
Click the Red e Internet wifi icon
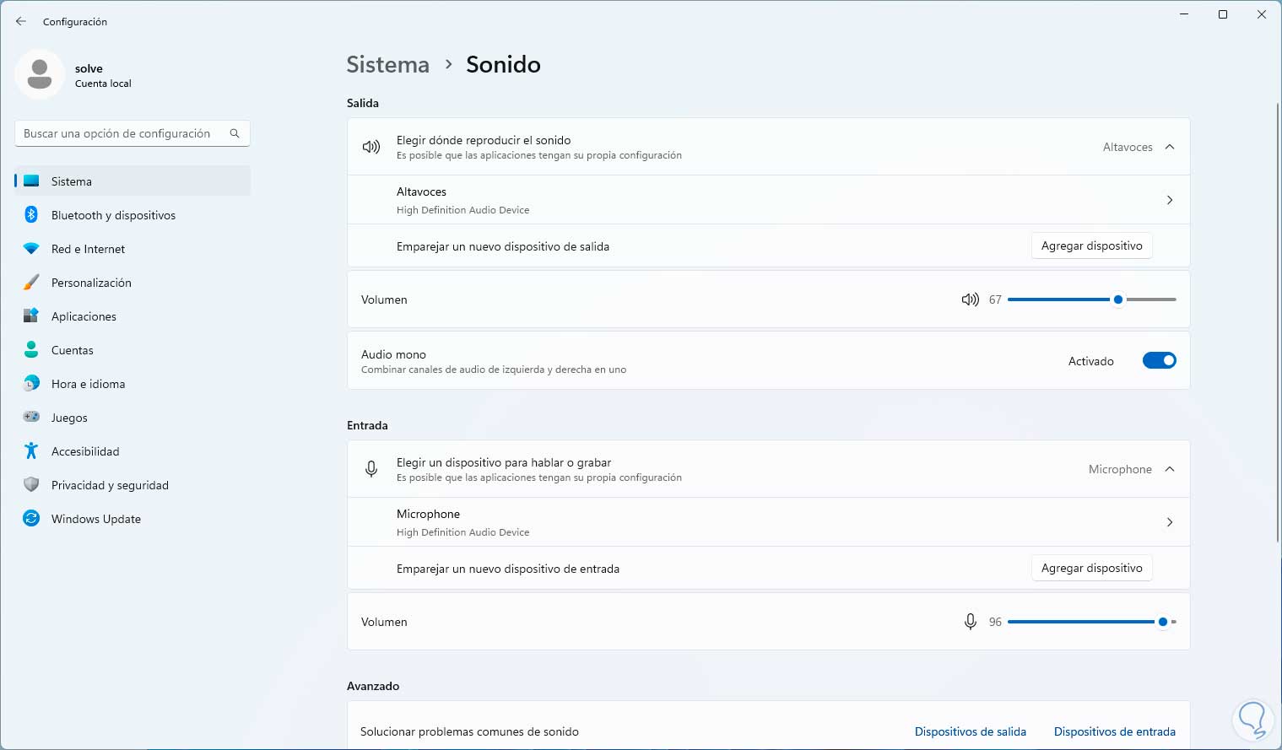31,249
